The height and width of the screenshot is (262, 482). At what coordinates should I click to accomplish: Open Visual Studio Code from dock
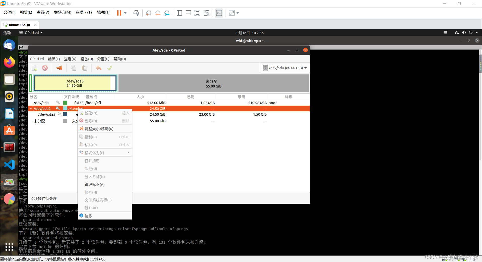click(x=9, y=165)
